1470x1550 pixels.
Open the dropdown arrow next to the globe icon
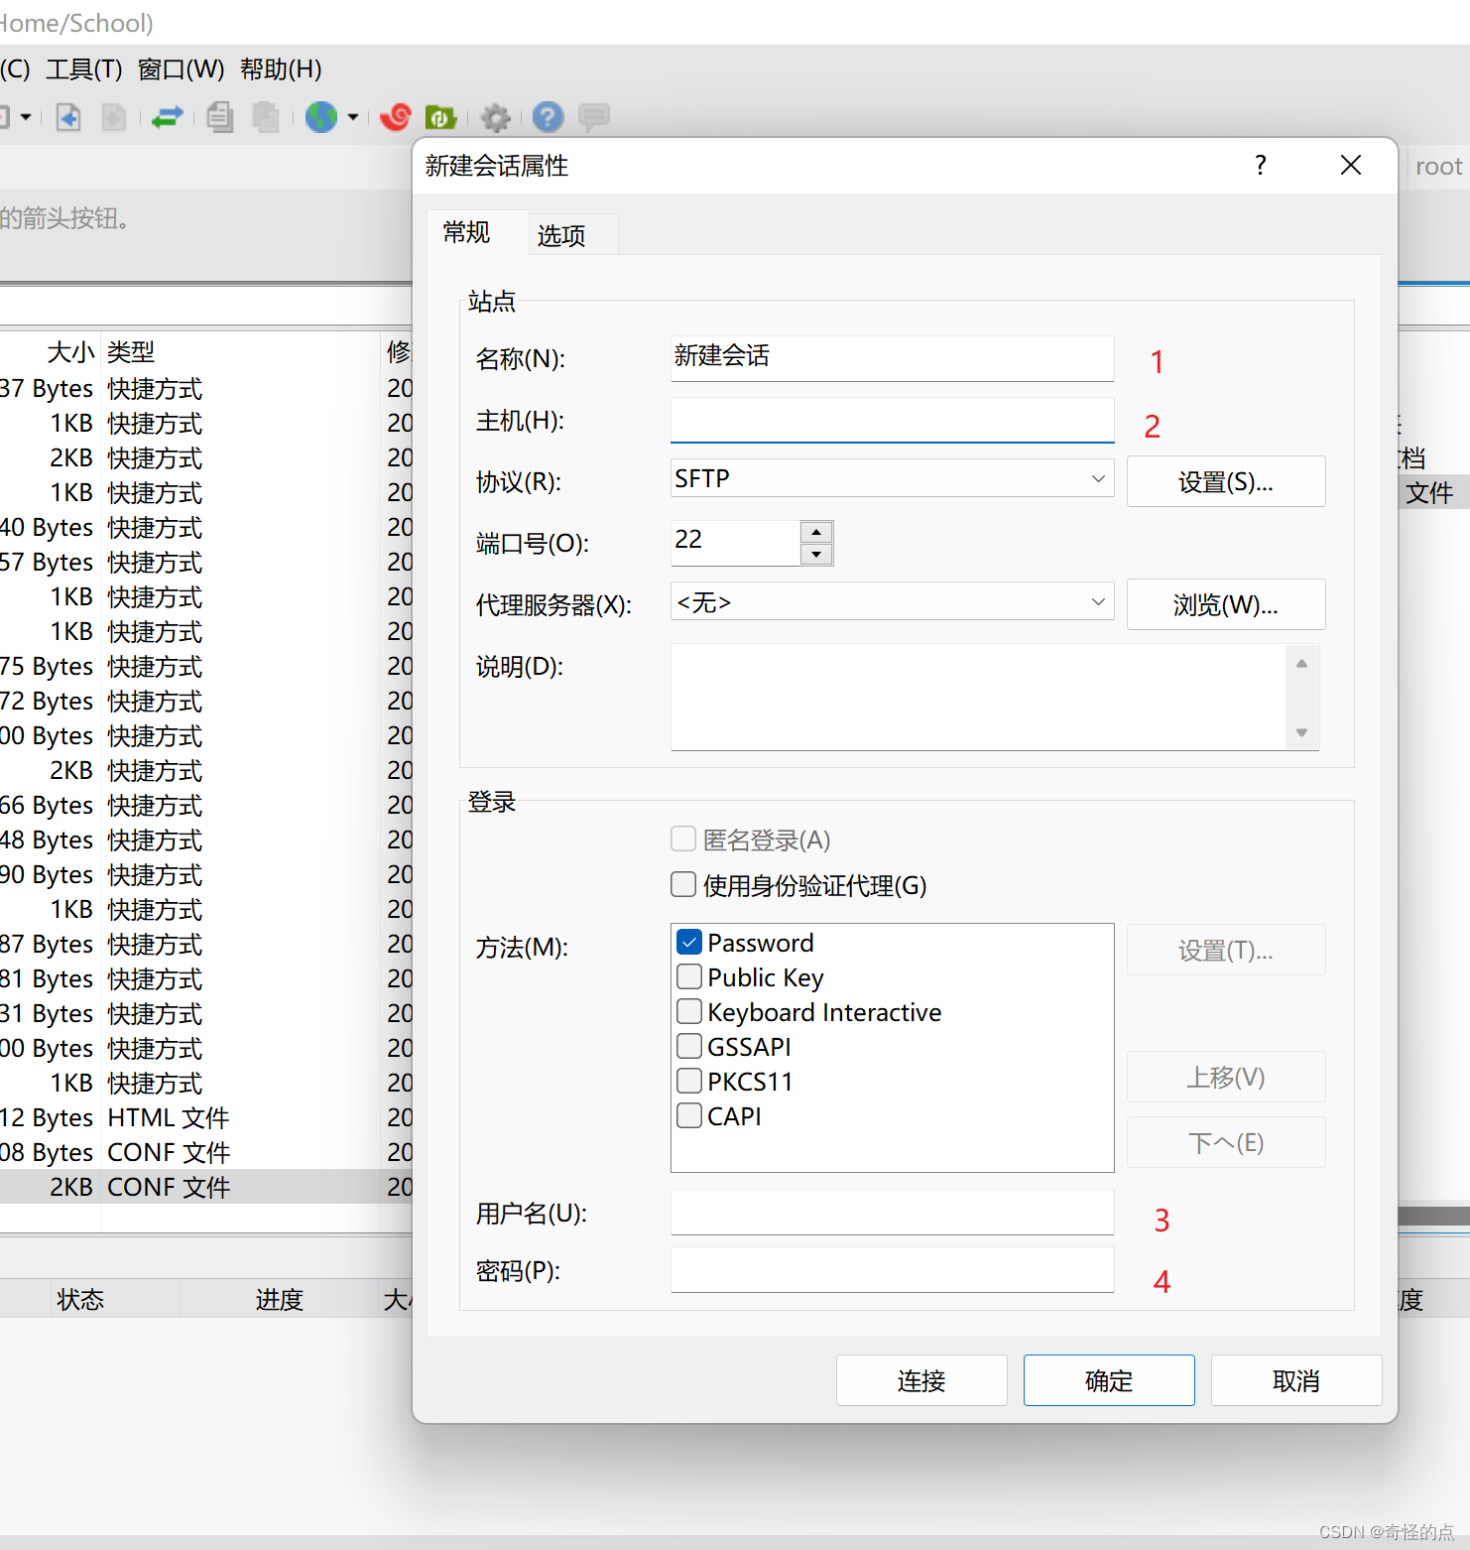[x=352, y=117]
